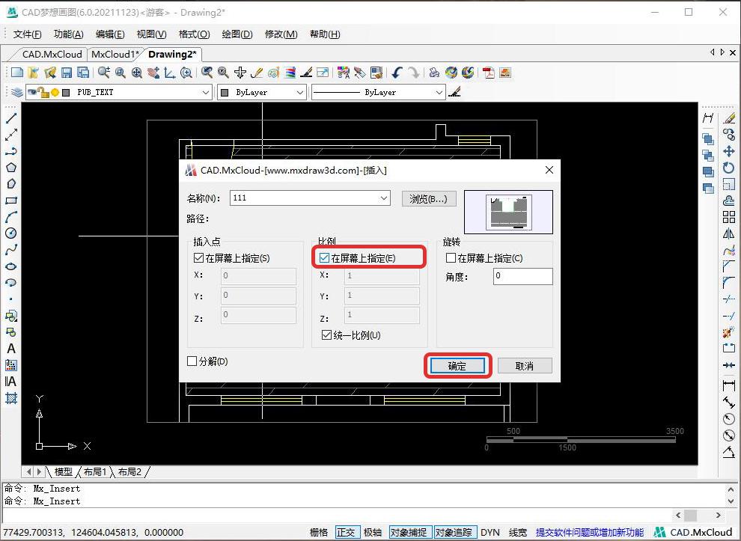Export to PDF using toolbar icon

pyautogui.click(x=488, y=73)
